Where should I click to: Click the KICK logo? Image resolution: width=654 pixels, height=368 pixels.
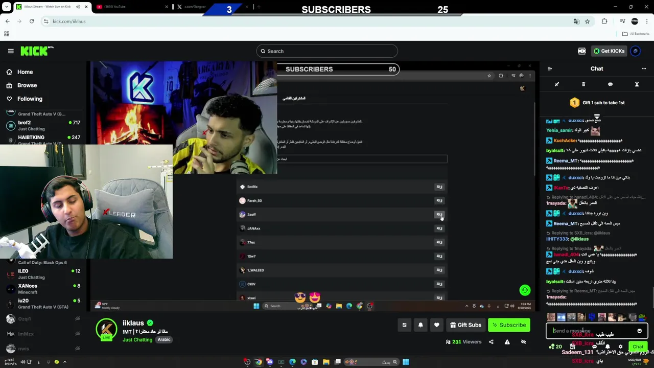tap(37, 51)
